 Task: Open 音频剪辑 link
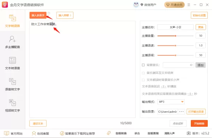pyautogui.click(x=153, y=133)
